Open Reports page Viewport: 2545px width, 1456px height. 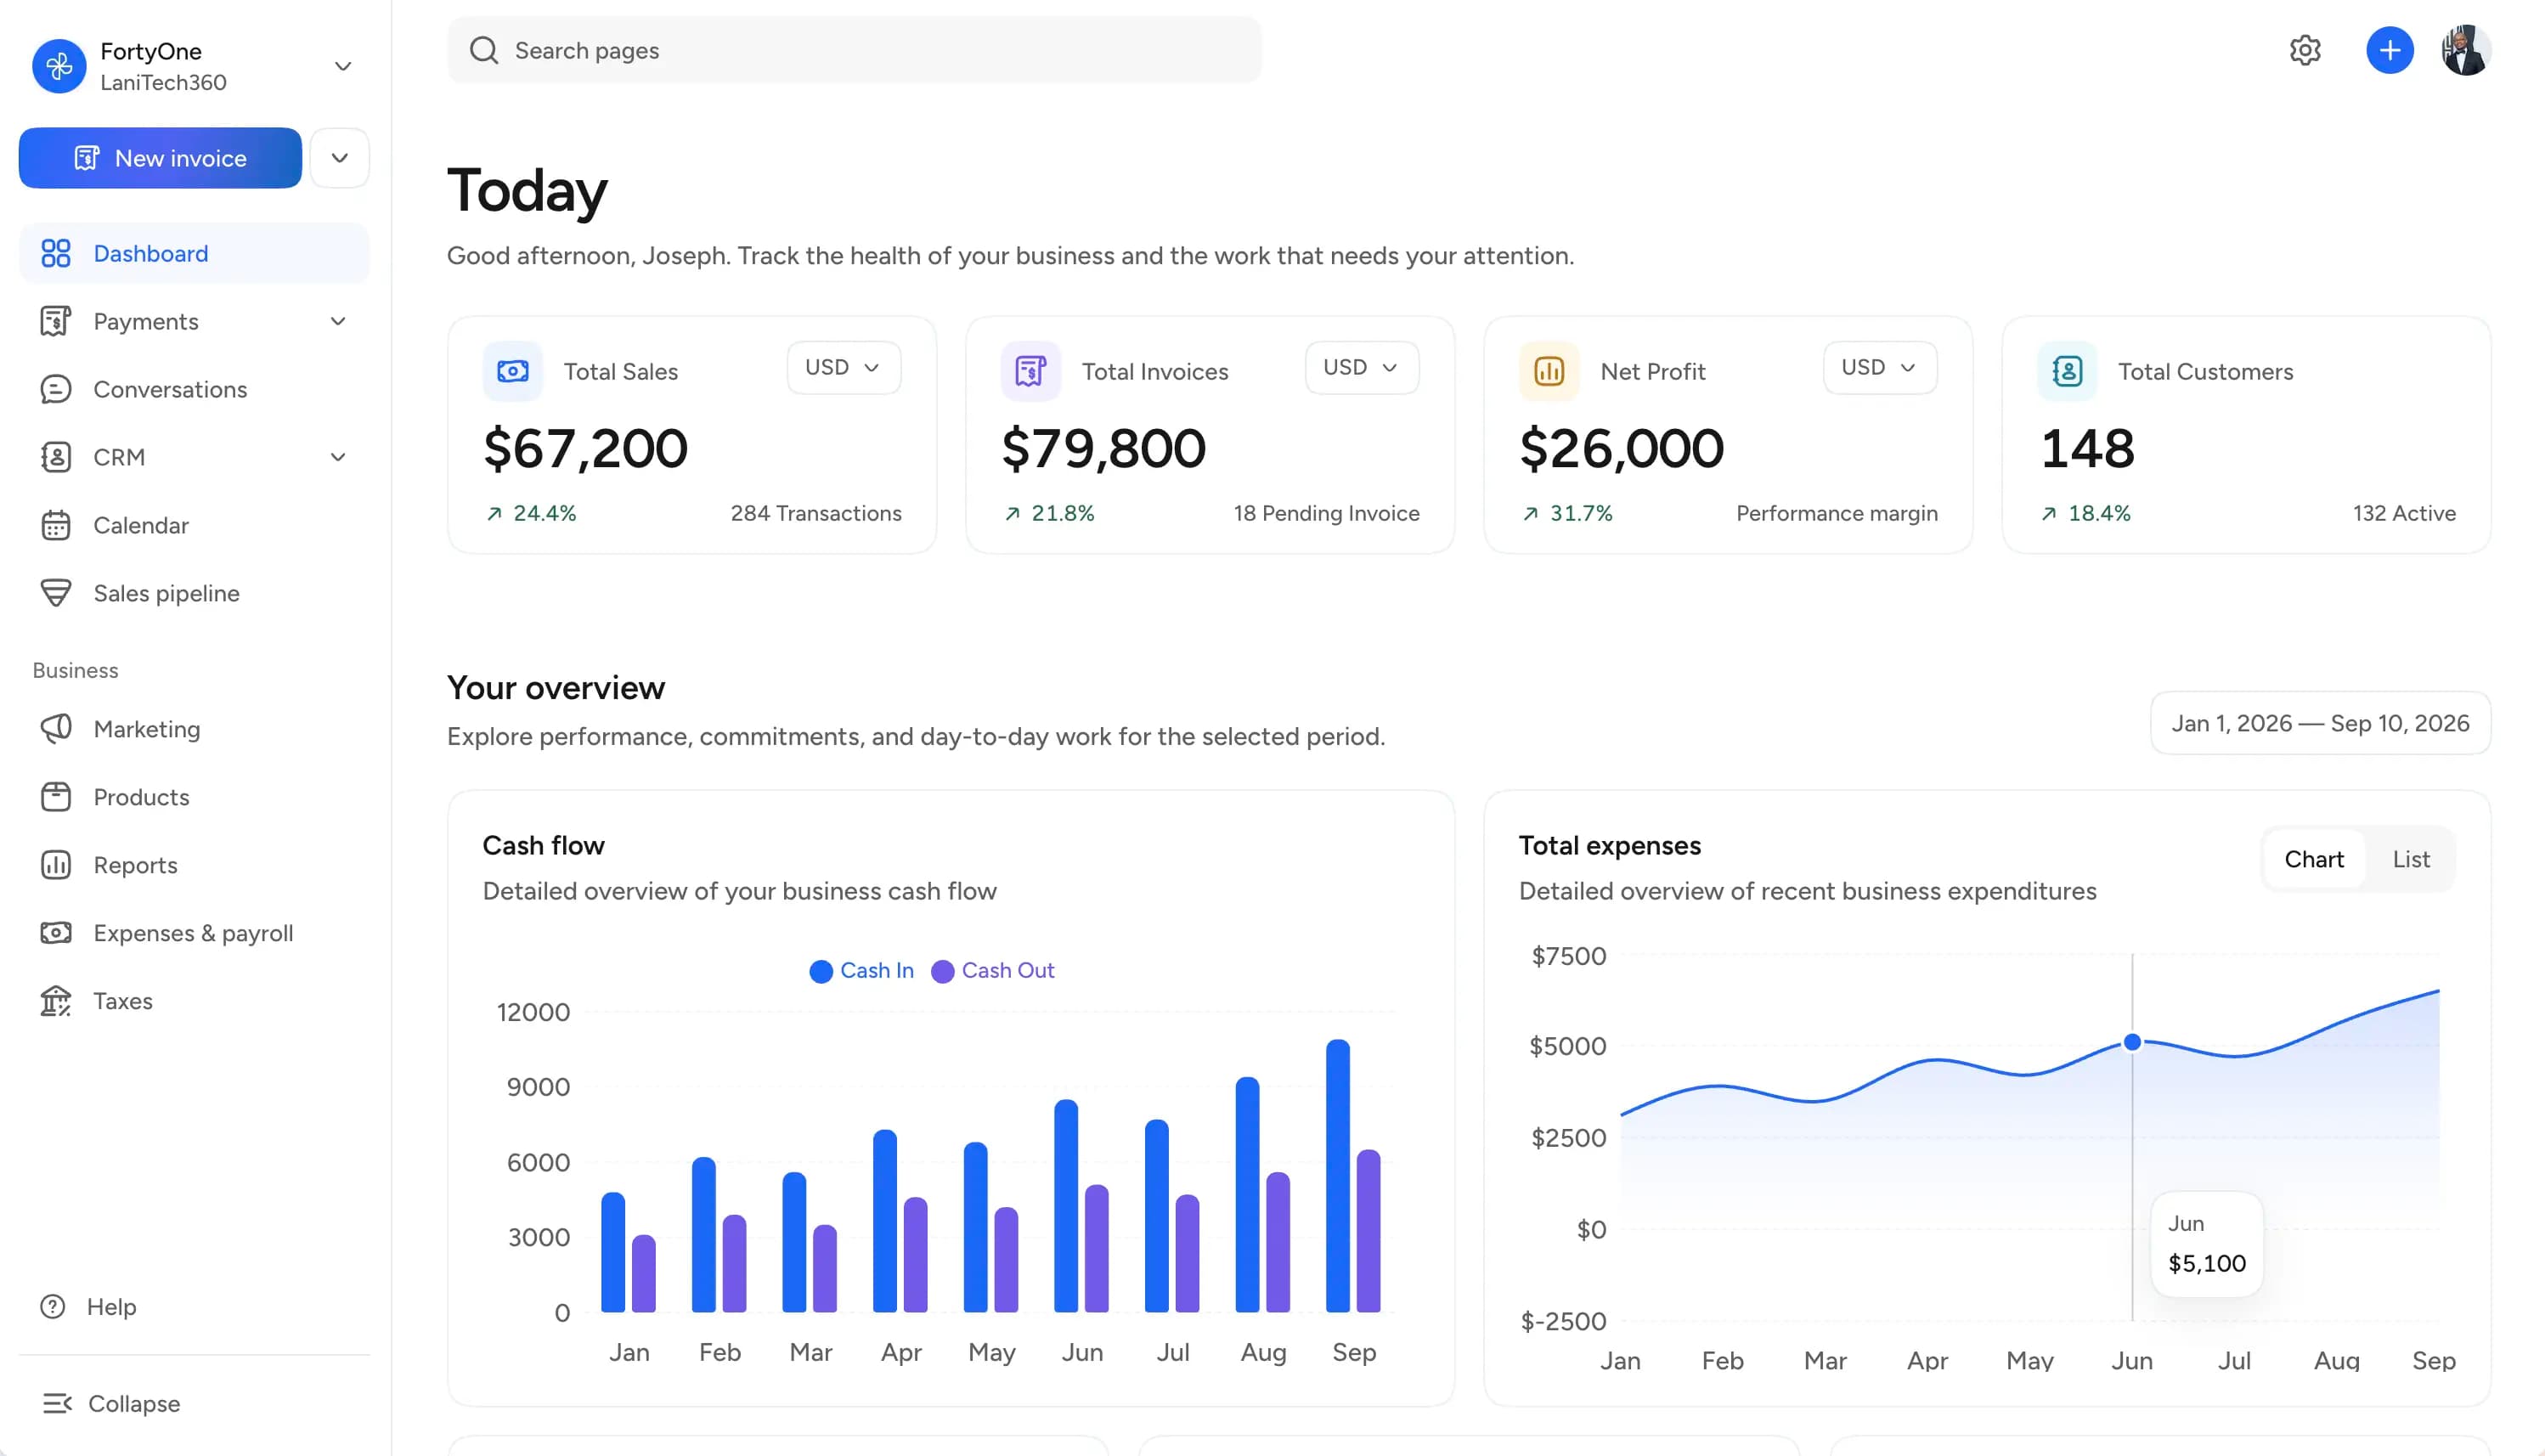pos(194,865)
